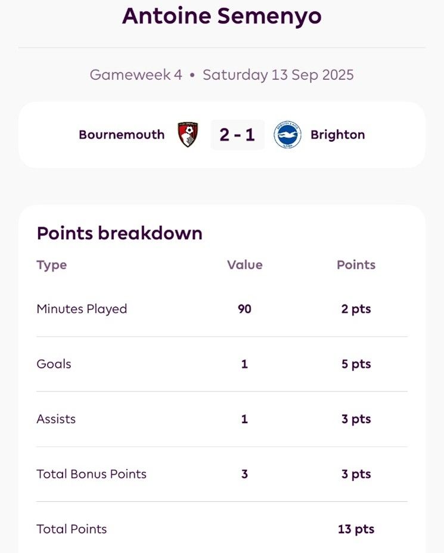Click the Brighton club crest

(287, 134)
